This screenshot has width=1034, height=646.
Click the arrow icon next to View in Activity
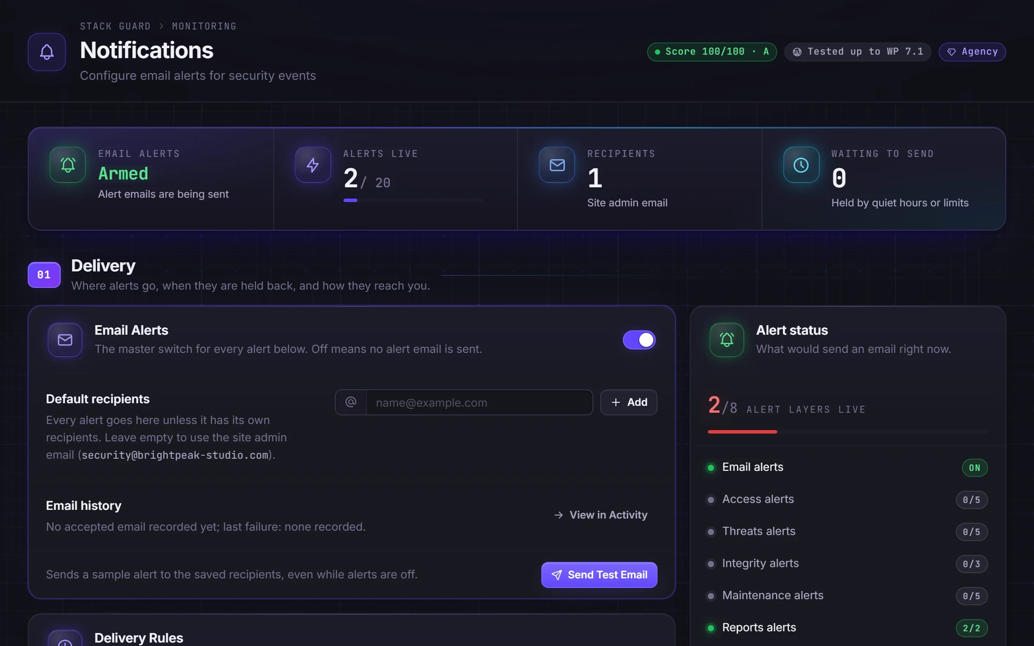click(559, 515)
